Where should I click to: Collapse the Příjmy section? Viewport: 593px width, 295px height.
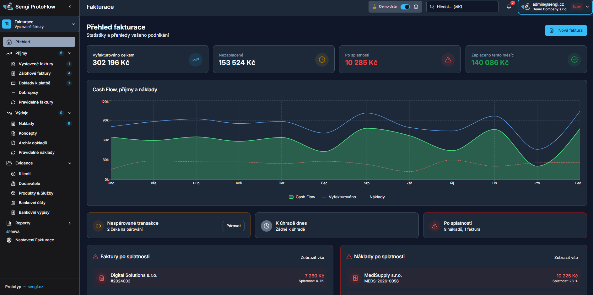point(70,53)
